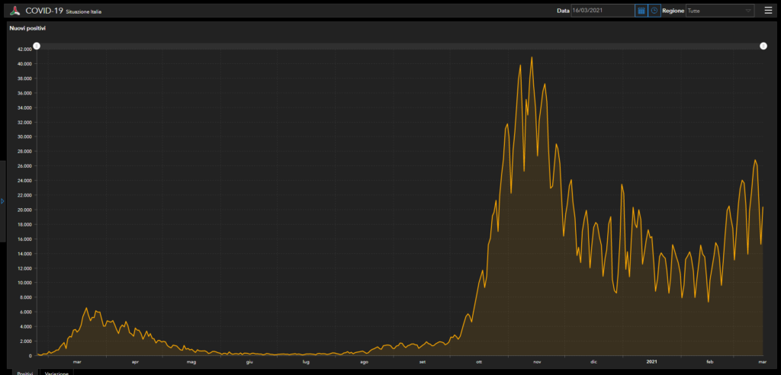Click the feb x-axis label
Screen dimensions: 781x375
[710, 362]
